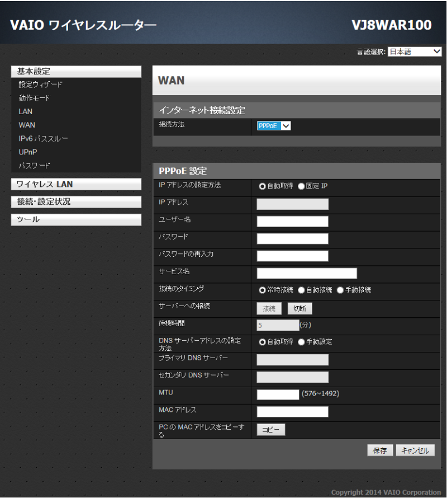Click the サービス名 input field
Viewport: 447px width, 498px height.
click(307, 273)
